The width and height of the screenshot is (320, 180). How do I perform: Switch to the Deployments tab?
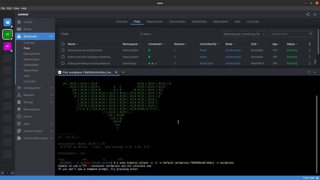154,21
